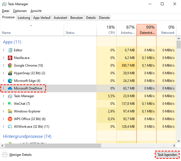Click the WPS Office icon

(x=10, y=119)
